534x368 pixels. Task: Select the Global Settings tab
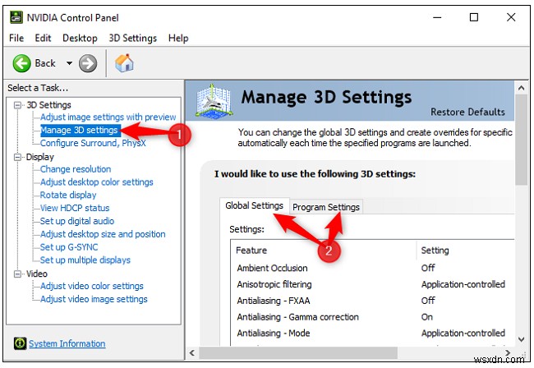254,206
